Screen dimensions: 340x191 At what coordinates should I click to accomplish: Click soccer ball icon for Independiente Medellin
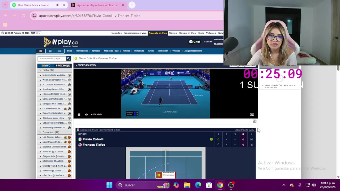pyautogui.click(x=69, y=75)
